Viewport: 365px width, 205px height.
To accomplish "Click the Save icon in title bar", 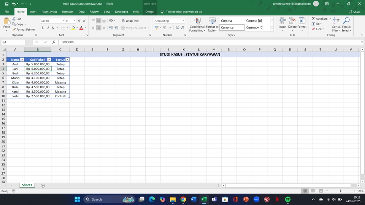I will pos(7,4).
